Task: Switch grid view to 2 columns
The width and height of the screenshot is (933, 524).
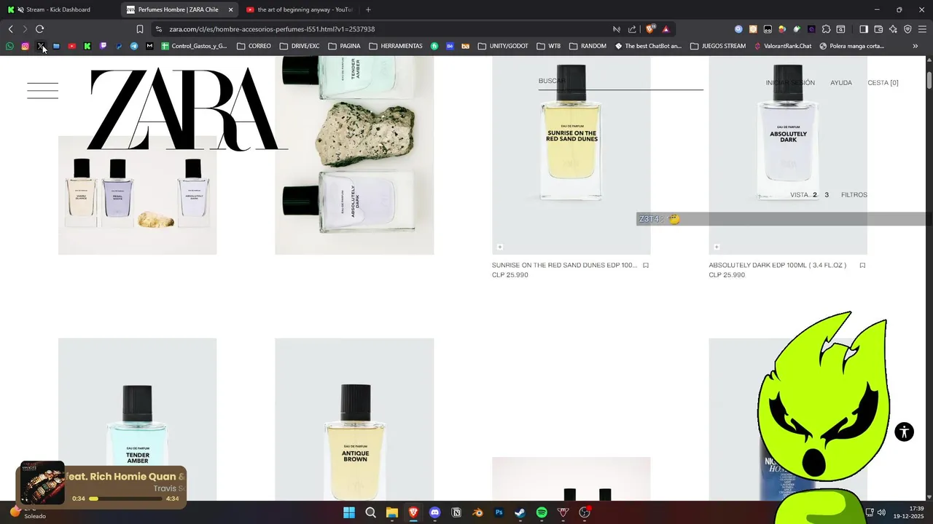Action: coord(815,195)
